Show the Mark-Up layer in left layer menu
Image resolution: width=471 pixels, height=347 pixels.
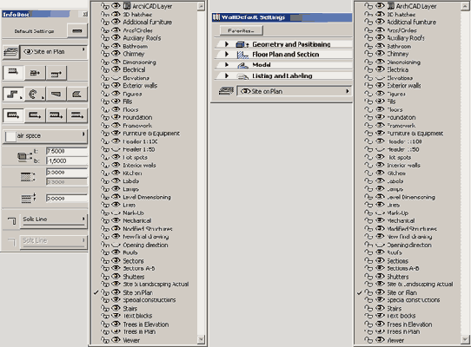click(116, 213)
